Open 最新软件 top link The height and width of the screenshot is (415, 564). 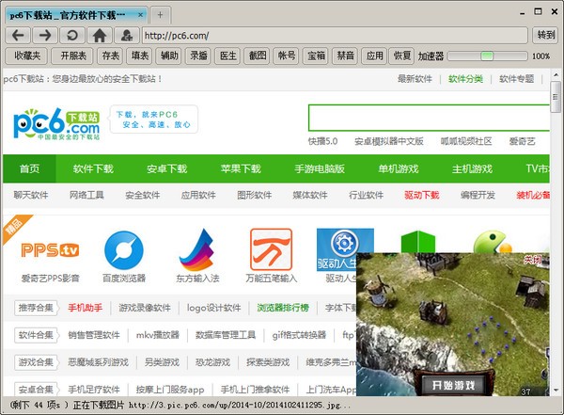[415, 79]
